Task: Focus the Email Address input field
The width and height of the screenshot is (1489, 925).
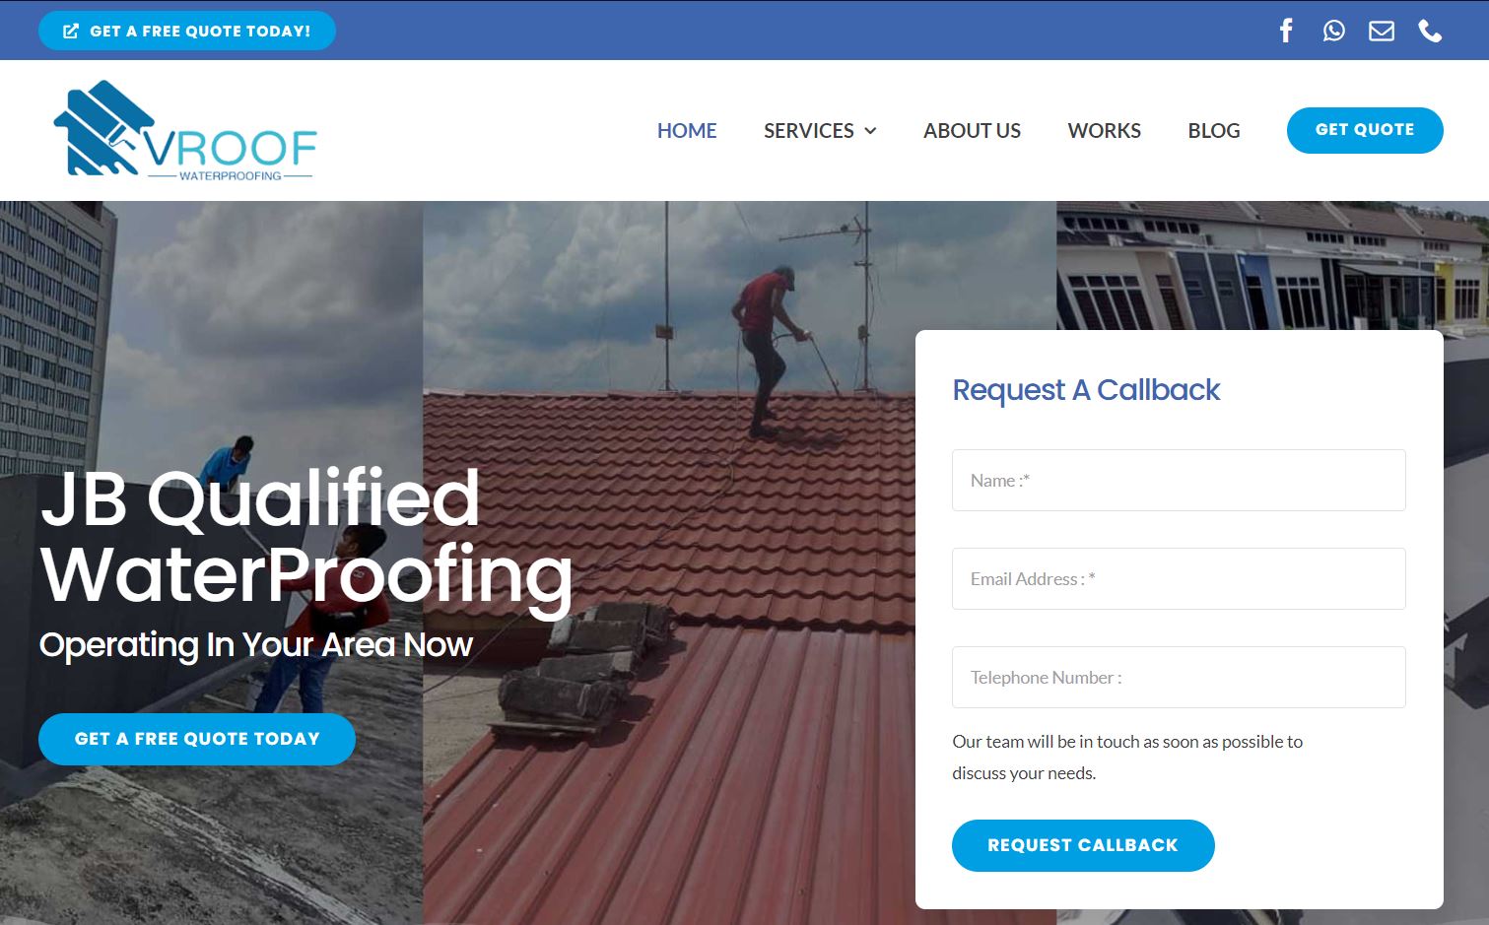Action: point(1179,579)
